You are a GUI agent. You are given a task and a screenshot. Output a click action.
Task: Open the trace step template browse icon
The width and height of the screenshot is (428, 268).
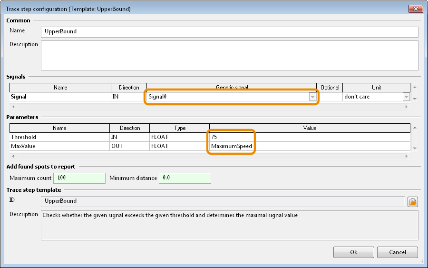tap(412, 202)
